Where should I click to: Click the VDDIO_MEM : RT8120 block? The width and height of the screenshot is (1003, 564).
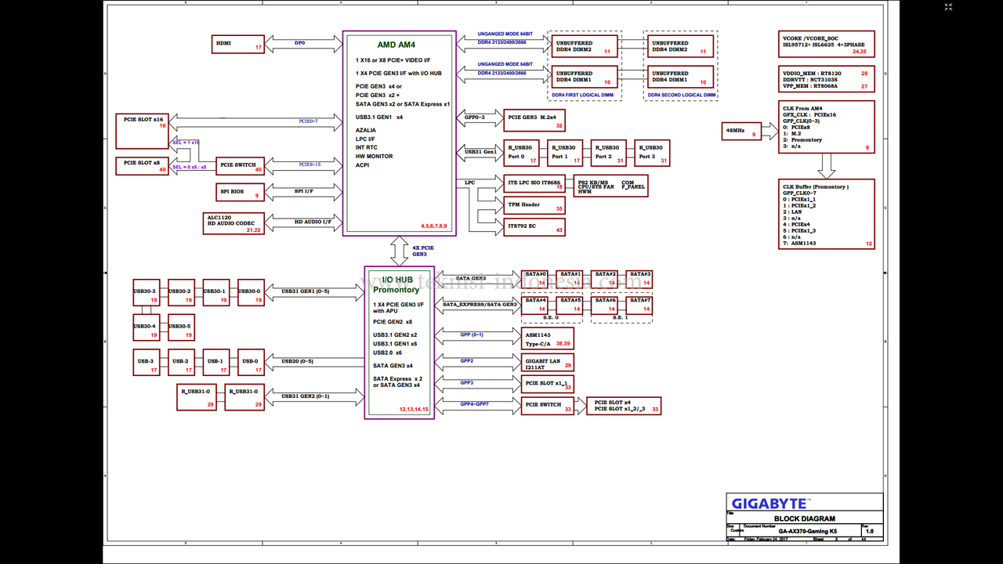coord(827,80)
